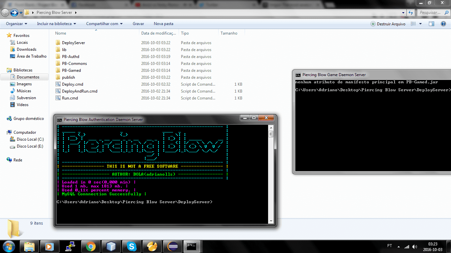Viewport: 451px width, 253px height.
Task: Click the PT language indicator in tray
Action: pos(390,246)
